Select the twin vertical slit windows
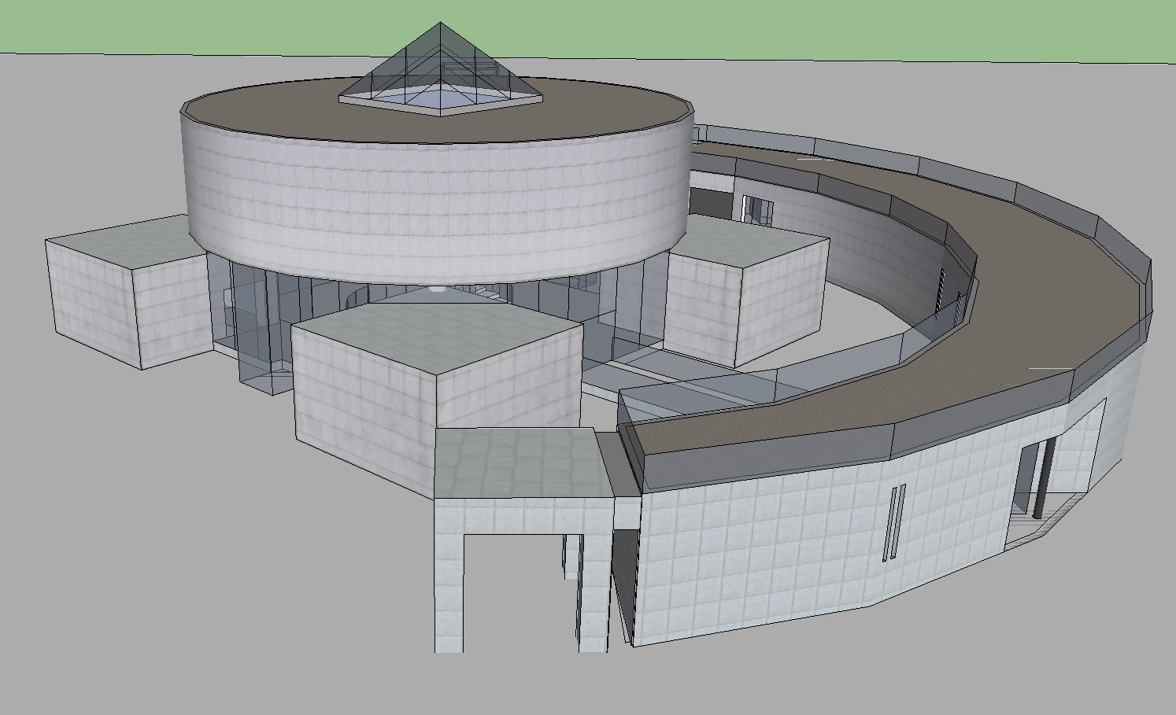This screenshot has width=1176, height=715. click(894, 523)
